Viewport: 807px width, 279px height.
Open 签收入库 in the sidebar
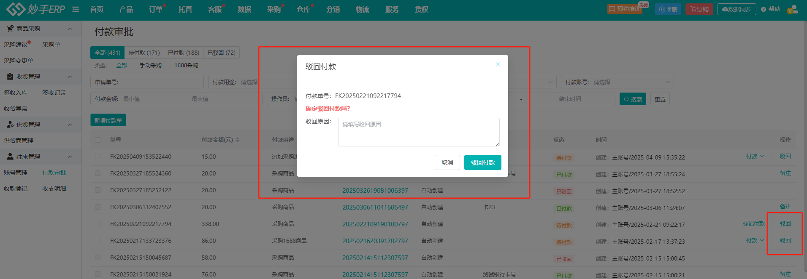[x=16, y=93]
